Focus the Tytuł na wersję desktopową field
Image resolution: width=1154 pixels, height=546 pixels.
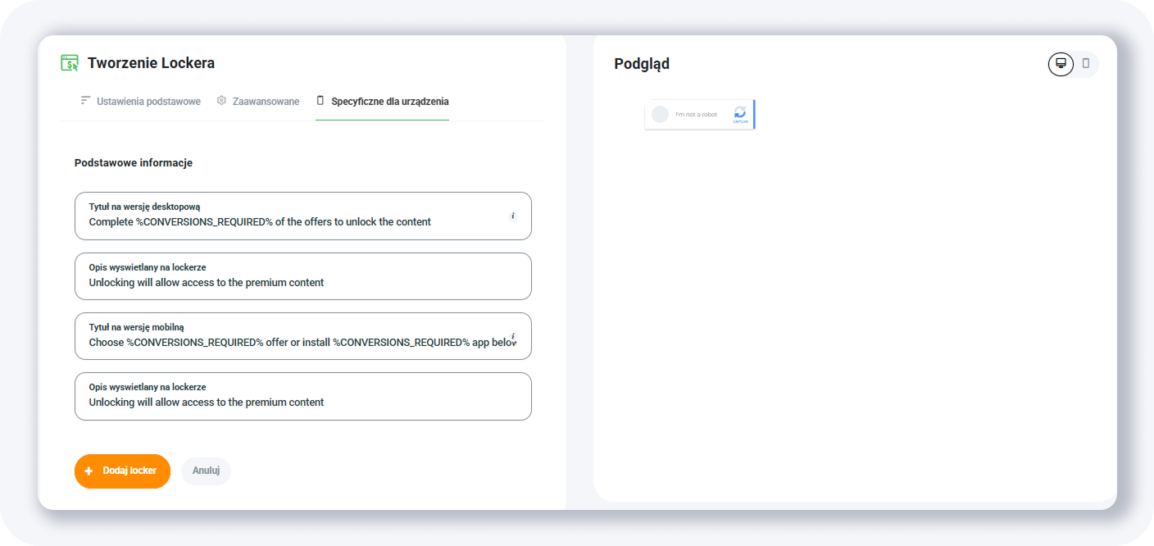pos(295,221)
